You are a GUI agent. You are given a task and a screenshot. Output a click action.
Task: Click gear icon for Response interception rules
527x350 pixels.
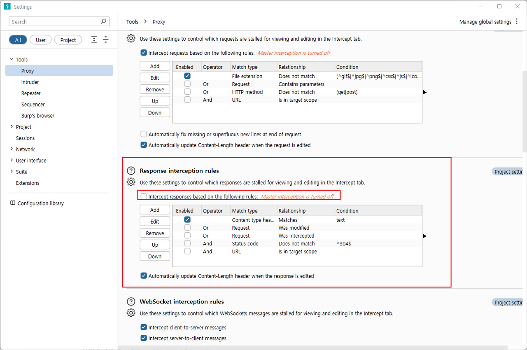pyautogui.click(x=131, y=182)
